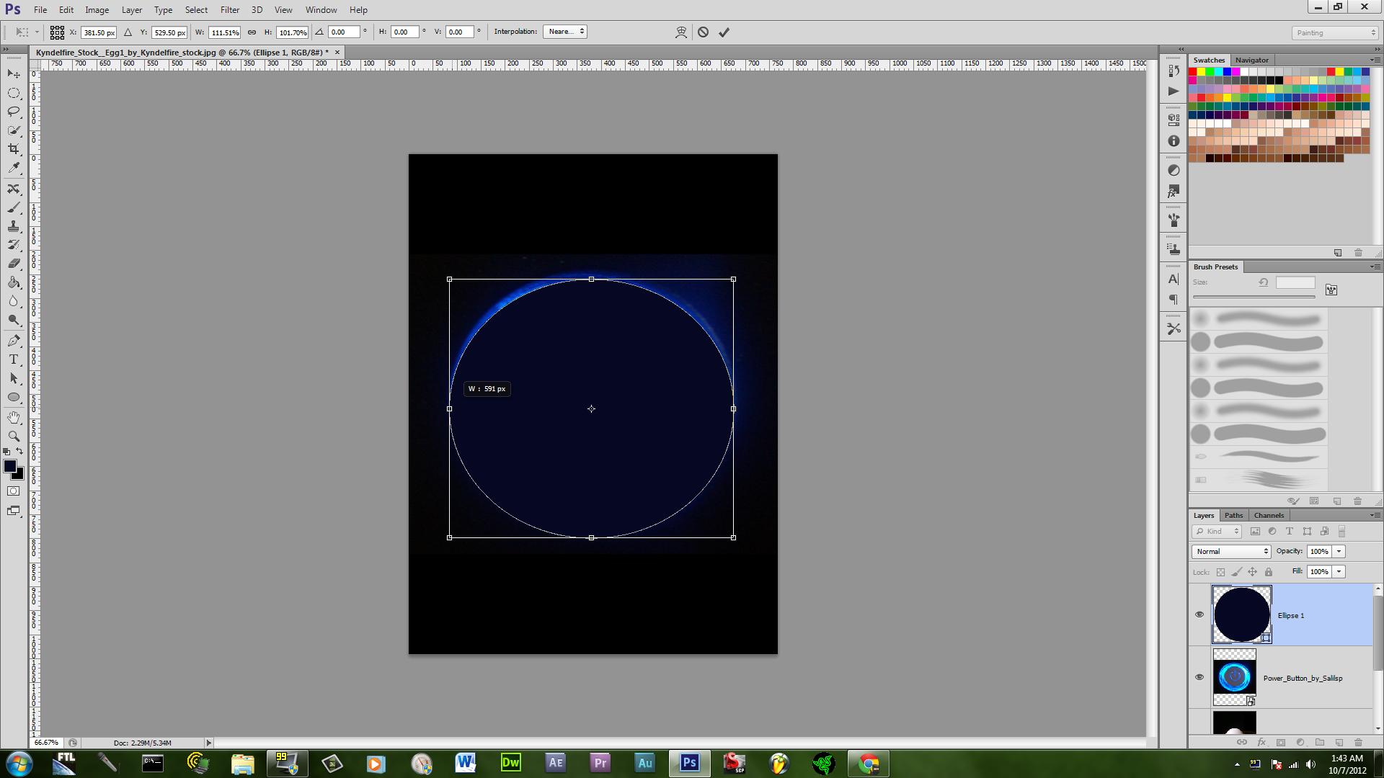Hide the Ellipse 1 layer

point(1199,614)
